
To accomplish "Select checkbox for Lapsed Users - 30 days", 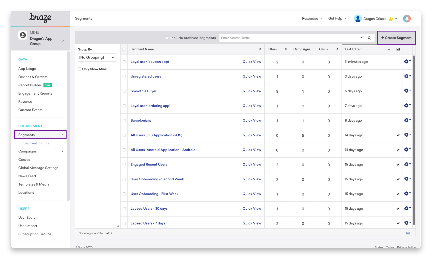I will point(124,209).
